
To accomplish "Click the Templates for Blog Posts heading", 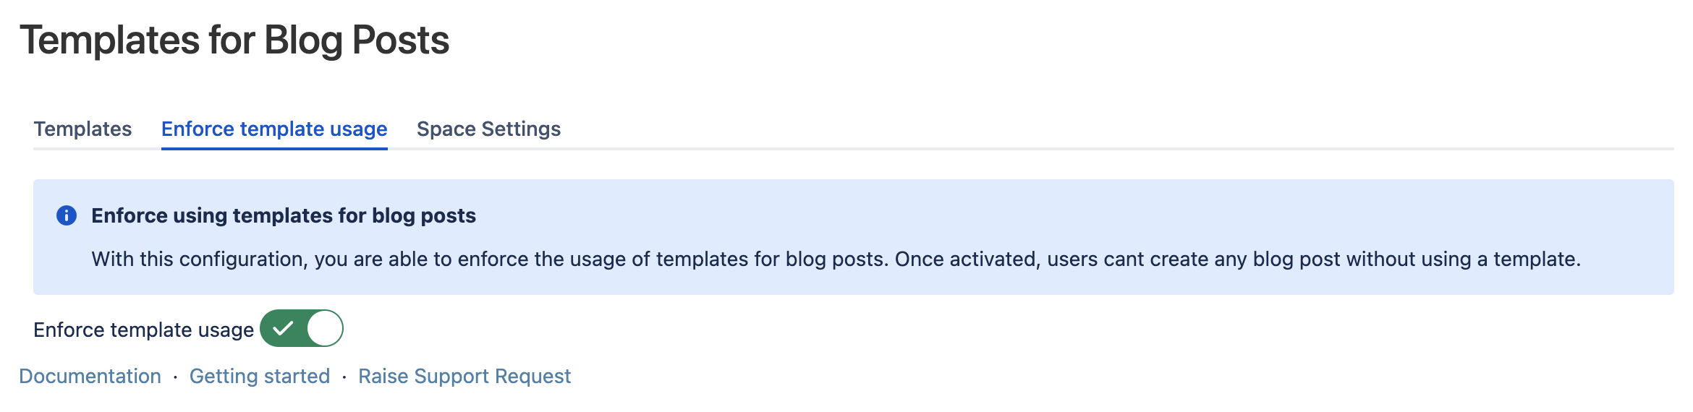I will (x=234, y=40).
